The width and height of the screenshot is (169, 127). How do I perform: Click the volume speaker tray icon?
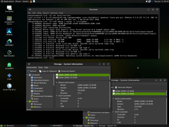tap(147, 1)
